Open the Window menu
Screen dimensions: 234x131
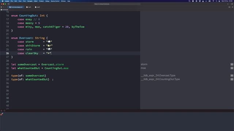coord(63,1)
